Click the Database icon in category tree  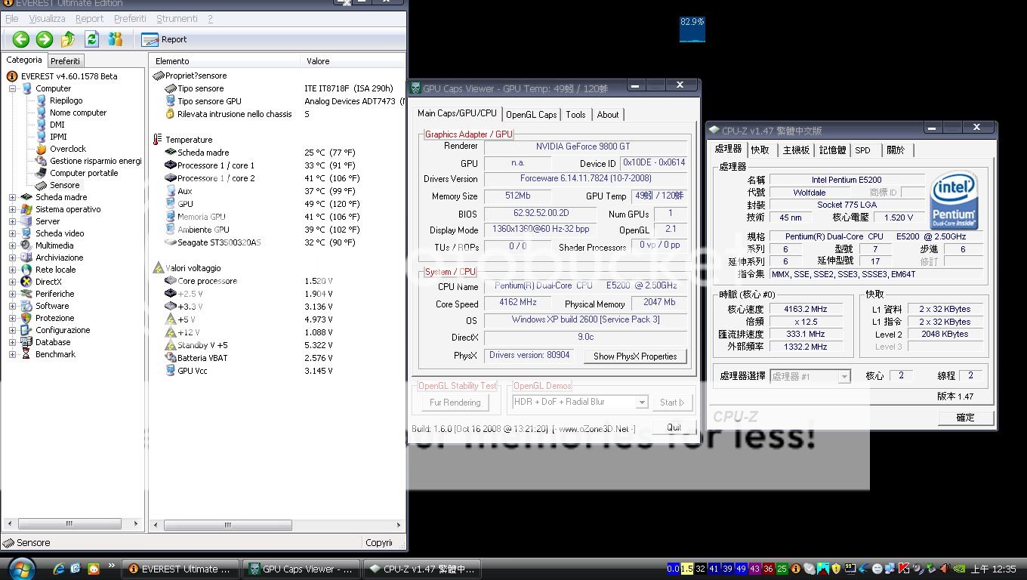pyautogui.click(x=26, y=342)
